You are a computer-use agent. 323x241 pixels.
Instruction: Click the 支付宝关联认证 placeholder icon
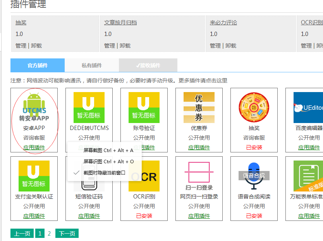[34, 176]
